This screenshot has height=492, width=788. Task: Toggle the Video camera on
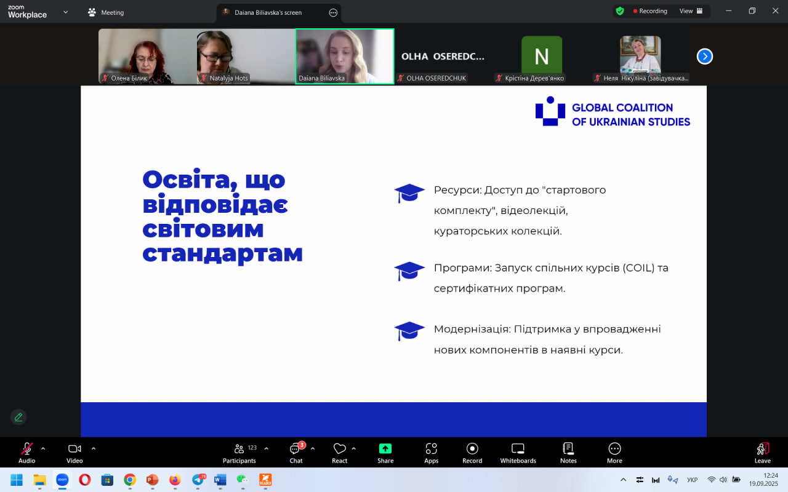74,453
